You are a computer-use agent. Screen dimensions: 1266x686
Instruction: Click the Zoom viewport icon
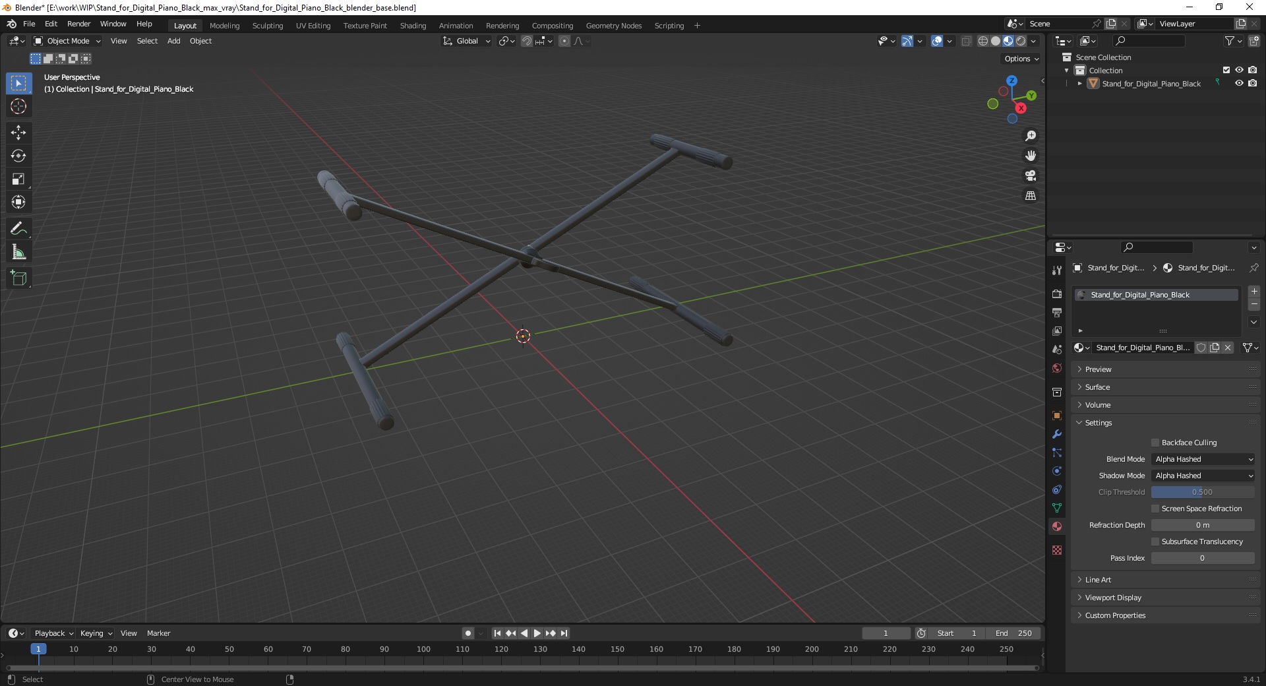(1031, 136)
